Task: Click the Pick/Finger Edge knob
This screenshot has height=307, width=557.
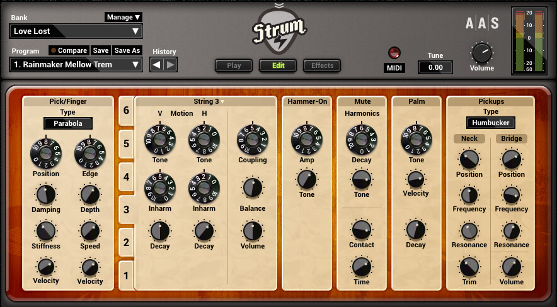Action: point(90,153)
